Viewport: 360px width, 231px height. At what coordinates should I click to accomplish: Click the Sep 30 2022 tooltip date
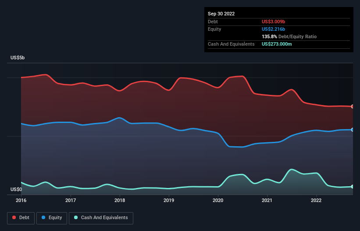tap(221, 14)
